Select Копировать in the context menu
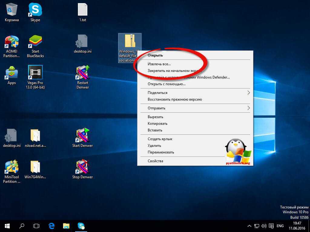Image resolution: width=310 pixels, height=232 pixels. 157,124
